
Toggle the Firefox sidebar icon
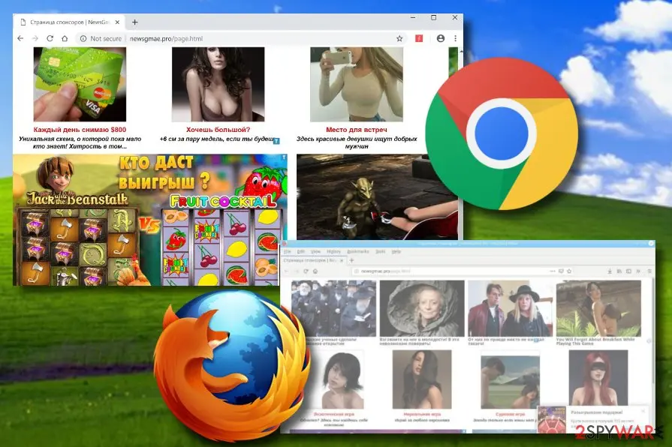628,271
